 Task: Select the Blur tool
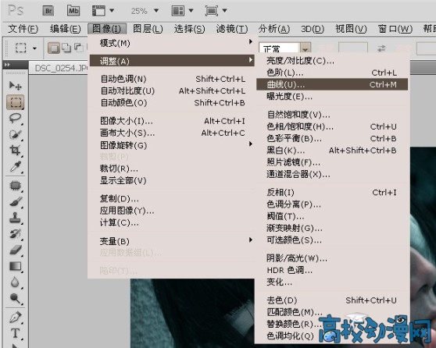16,282
